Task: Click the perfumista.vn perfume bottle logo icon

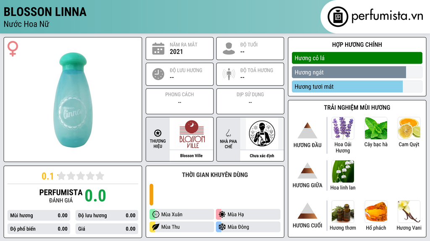Action: [338, 17]
